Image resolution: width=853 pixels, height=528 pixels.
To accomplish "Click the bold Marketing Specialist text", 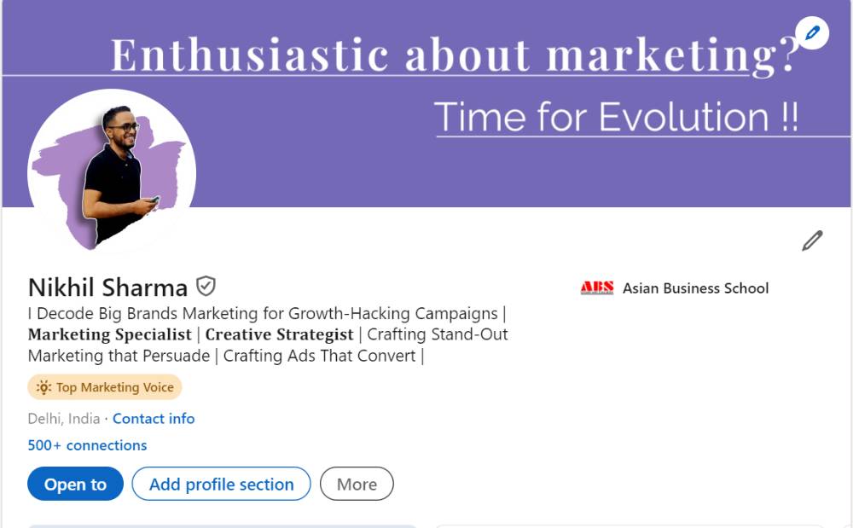I will (x=110, y=334).
